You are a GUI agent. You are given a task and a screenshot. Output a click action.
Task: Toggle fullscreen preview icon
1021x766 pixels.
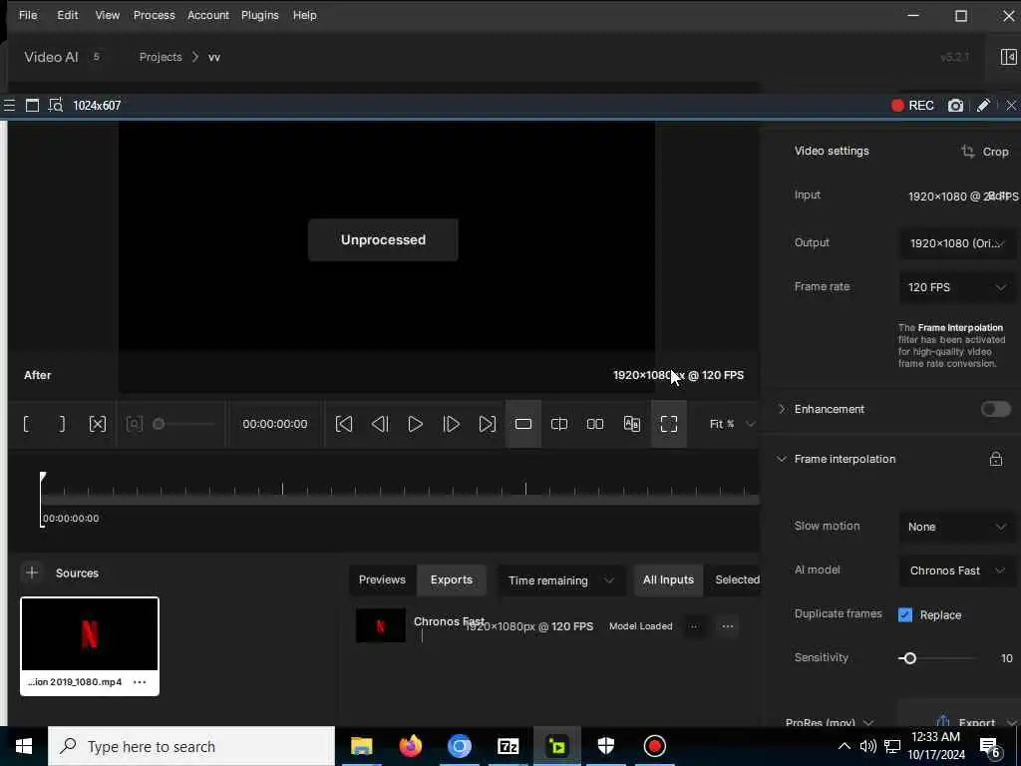669,424
